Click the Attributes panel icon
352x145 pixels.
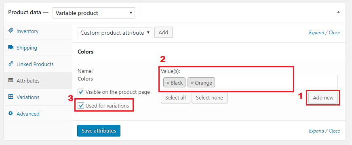(x=11, y=80)
